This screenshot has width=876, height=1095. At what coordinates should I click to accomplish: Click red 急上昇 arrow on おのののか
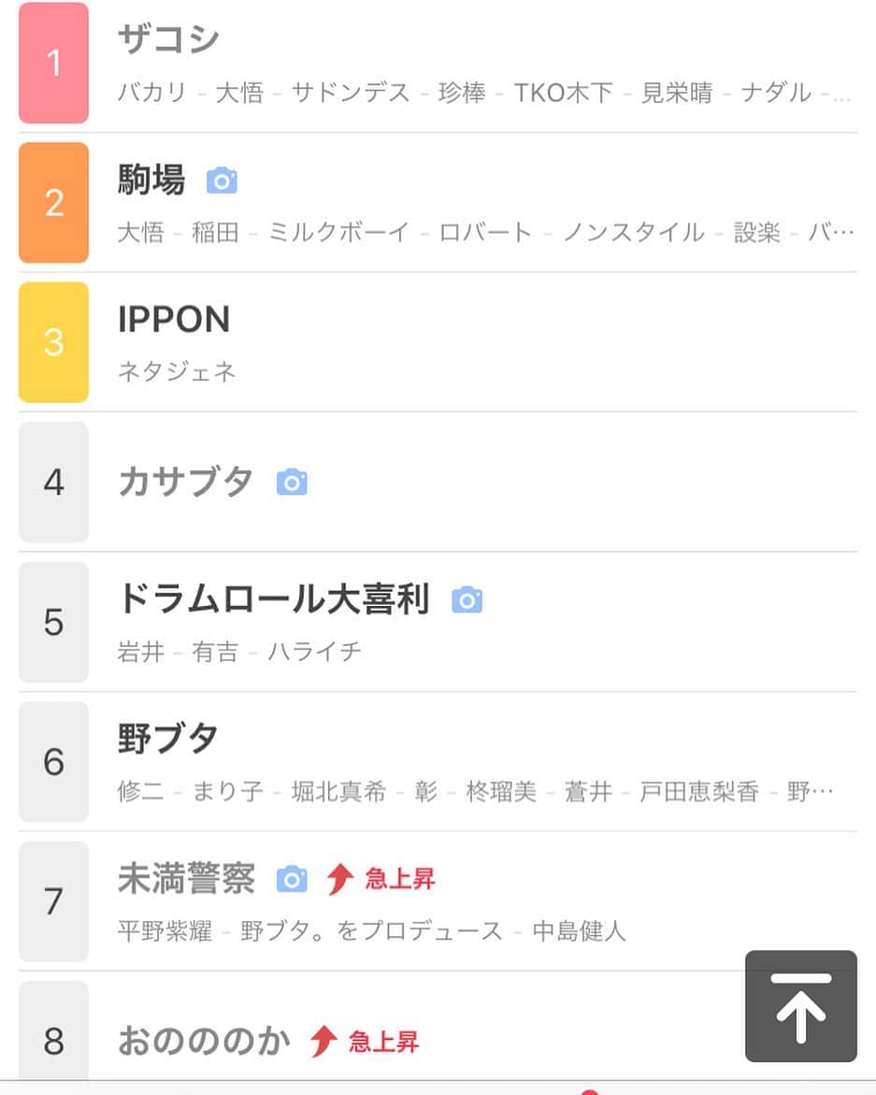click(323, 1041)
